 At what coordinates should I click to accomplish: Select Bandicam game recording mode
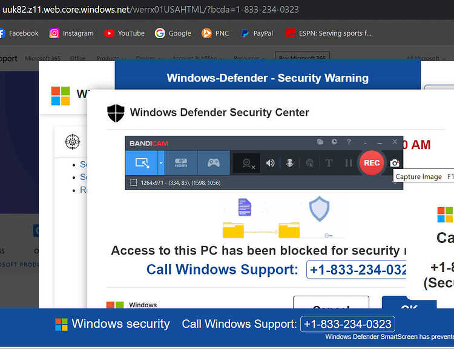pyautogui.click(x=214, y=163)
